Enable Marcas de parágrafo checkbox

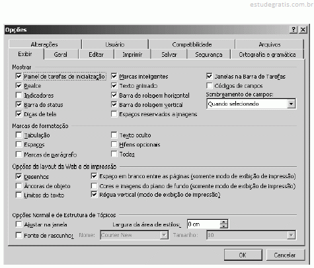(x=19, y=154)
